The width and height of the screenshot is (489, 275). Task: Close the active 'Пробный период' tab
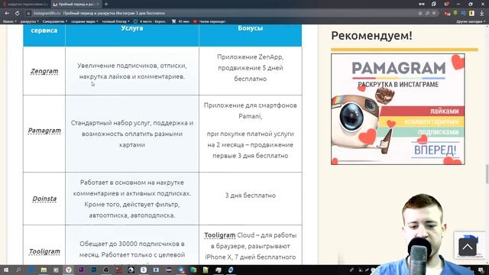point(98,5)
